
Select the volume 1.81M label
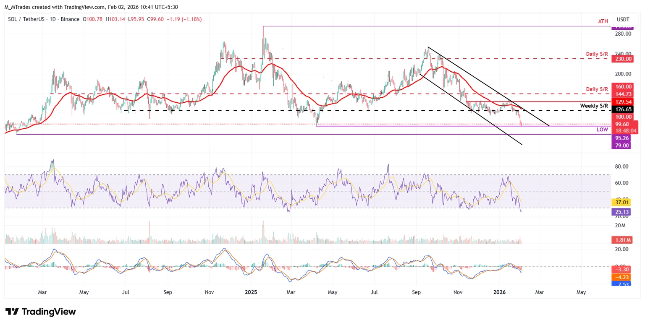(x=621, y=240)
